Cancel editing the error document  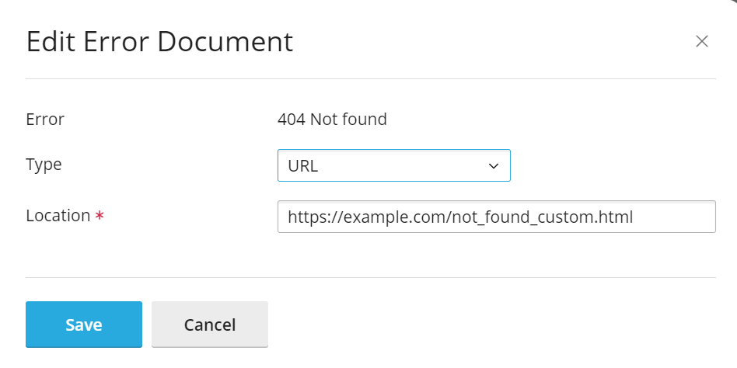(x=210, y=325)
